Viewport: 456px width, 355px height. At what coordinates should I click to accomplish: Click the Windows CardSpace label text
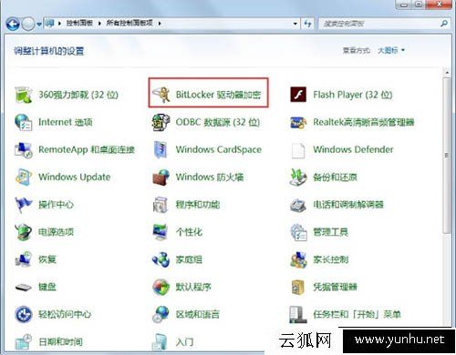click(x=219, y=149)
